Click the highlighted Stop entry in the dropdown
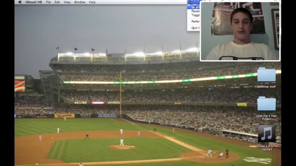 [x=194, y=7]
